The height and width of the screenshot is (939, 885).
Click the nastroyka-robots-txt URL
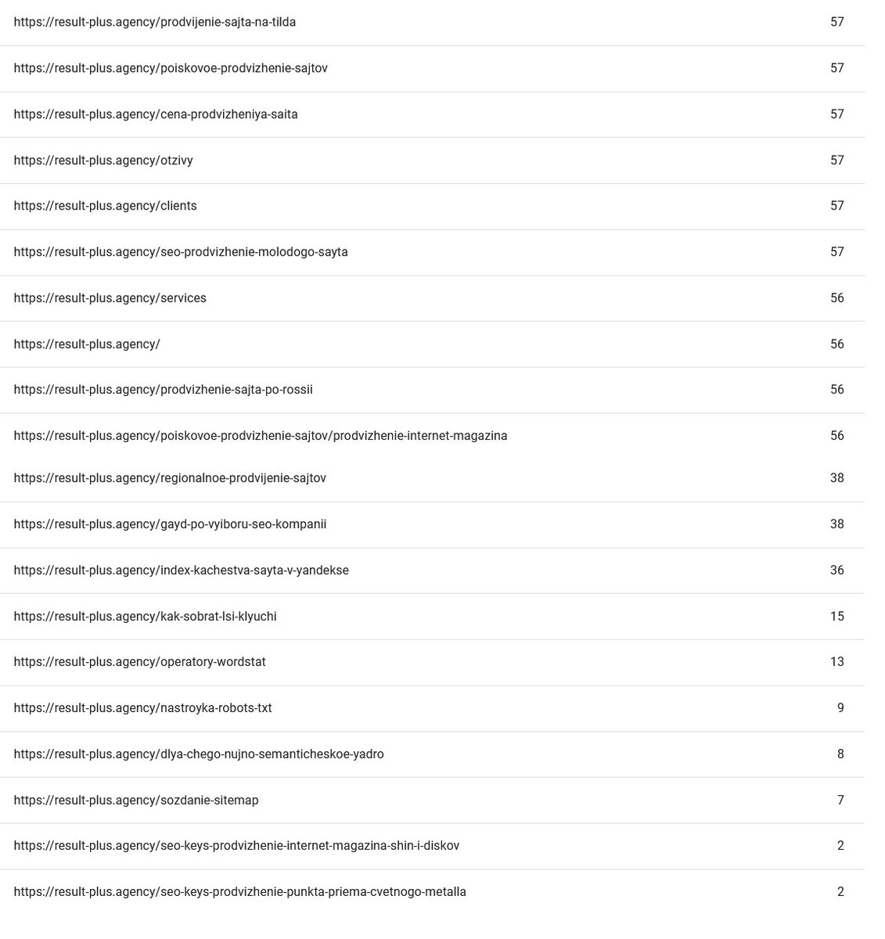coord(143,708)
